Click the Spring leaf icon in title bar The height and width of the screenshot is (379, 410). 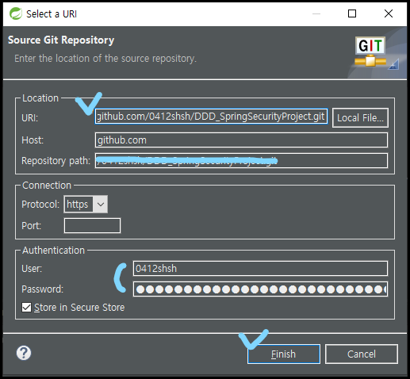coord(16,13)
